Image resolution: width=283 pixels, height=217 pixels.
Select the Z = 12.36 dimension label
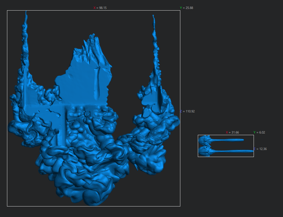click(x=261, y=149)
